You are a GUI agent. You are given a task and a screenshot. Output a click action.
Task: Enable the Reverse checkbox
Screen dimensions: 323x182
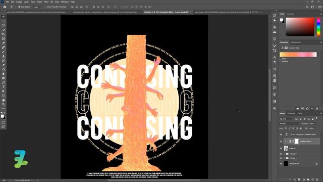[281, 62]
